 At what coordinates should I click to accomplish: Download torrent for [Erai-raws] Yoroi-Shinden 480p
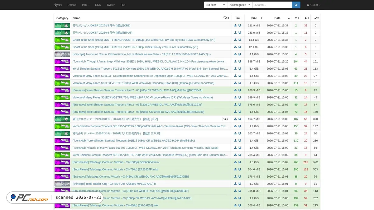235,90
